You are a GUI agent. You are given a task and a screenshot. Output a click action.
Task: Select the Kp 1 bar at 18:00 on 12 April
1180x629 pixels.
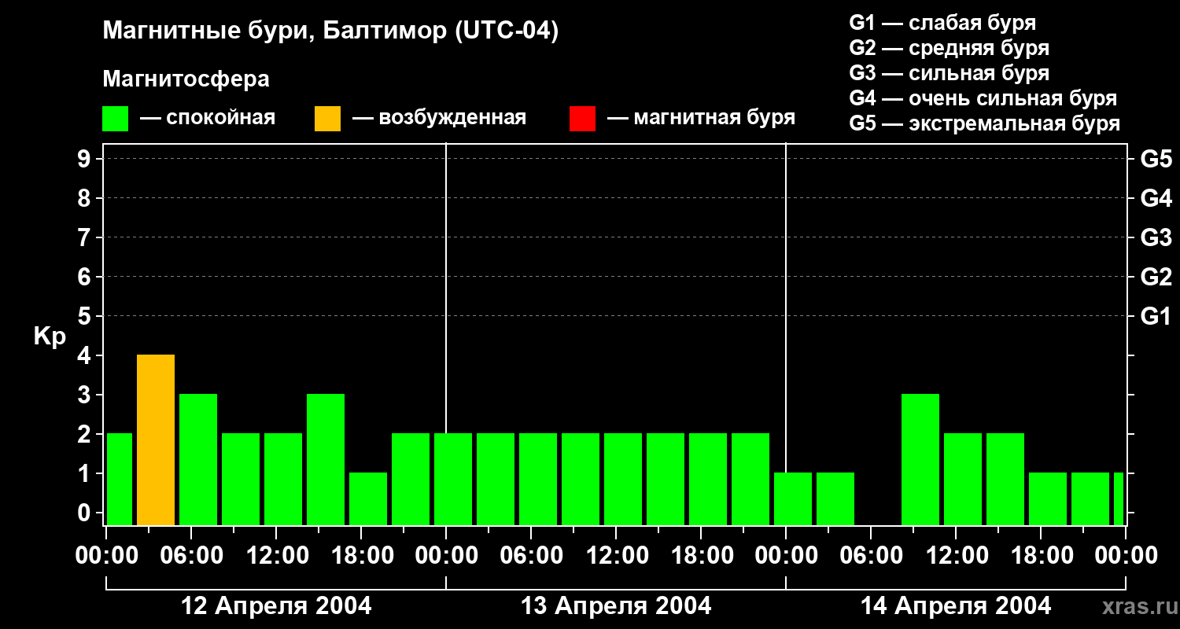coord(368,499)
